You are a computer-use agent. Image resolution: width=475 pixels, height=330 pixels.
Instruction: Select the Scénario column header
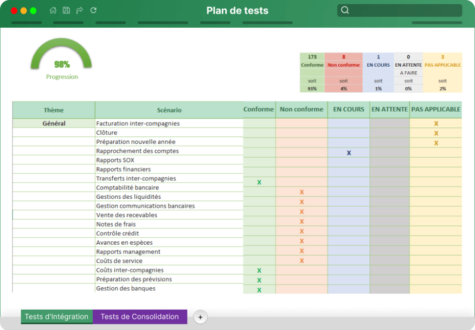(169, 110)
